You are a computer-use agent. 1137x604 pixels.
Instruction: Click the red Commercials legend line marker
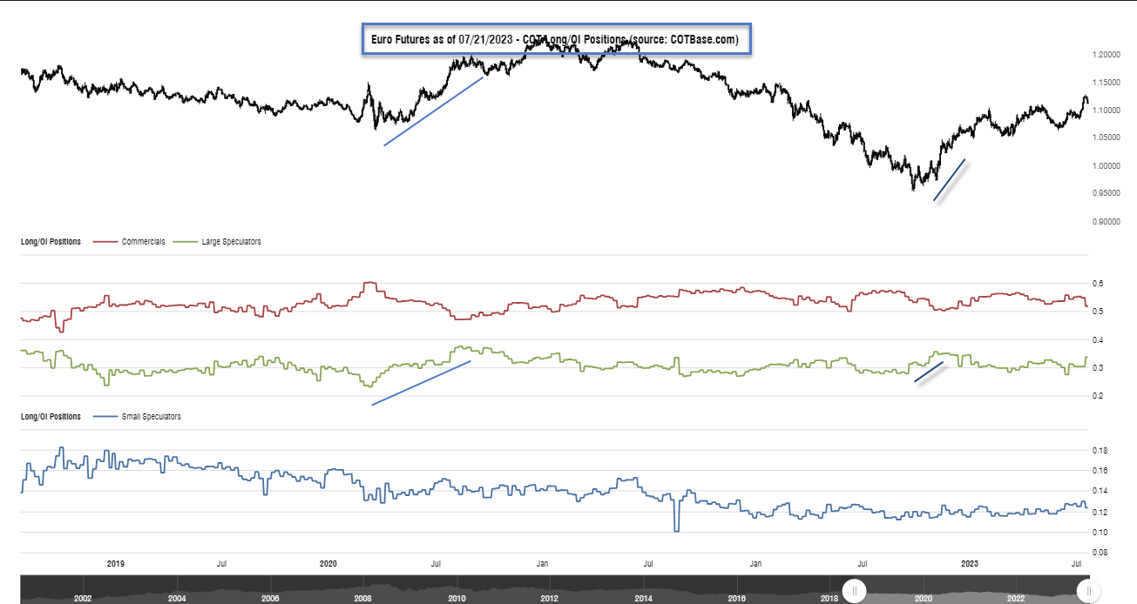(105, 242)
